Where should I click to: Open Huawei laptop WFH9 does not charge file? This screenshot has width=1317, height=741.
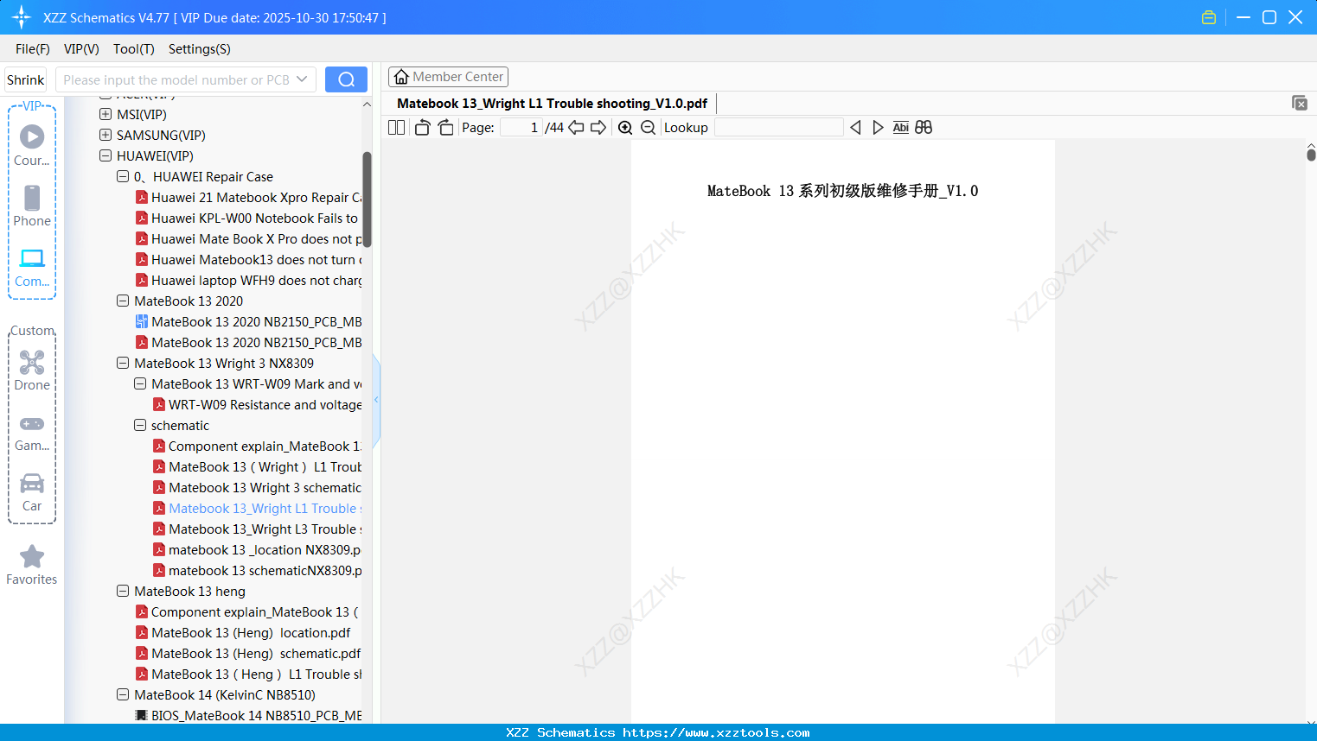click(249, 280)
